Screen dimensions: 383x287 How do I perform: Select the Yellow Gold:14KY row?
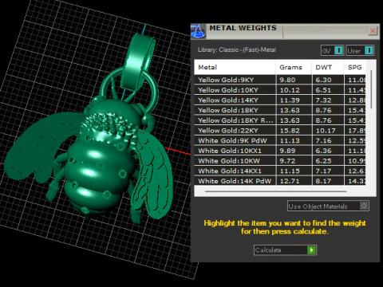[280, 100]
